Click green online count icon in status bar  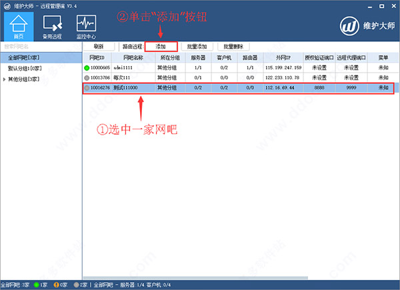[36, 285]
